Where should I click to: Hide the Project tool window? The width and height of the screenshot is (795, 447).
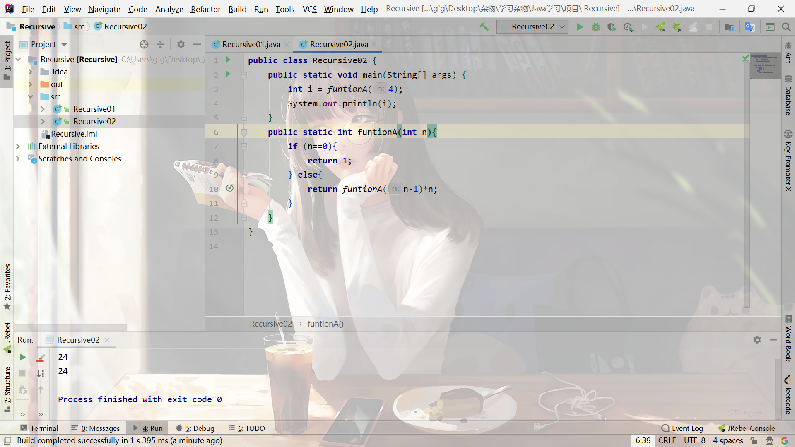click(x=197, y=44)
